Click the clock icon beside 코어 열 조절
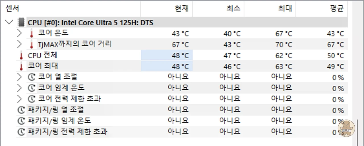 coord(31,77)
